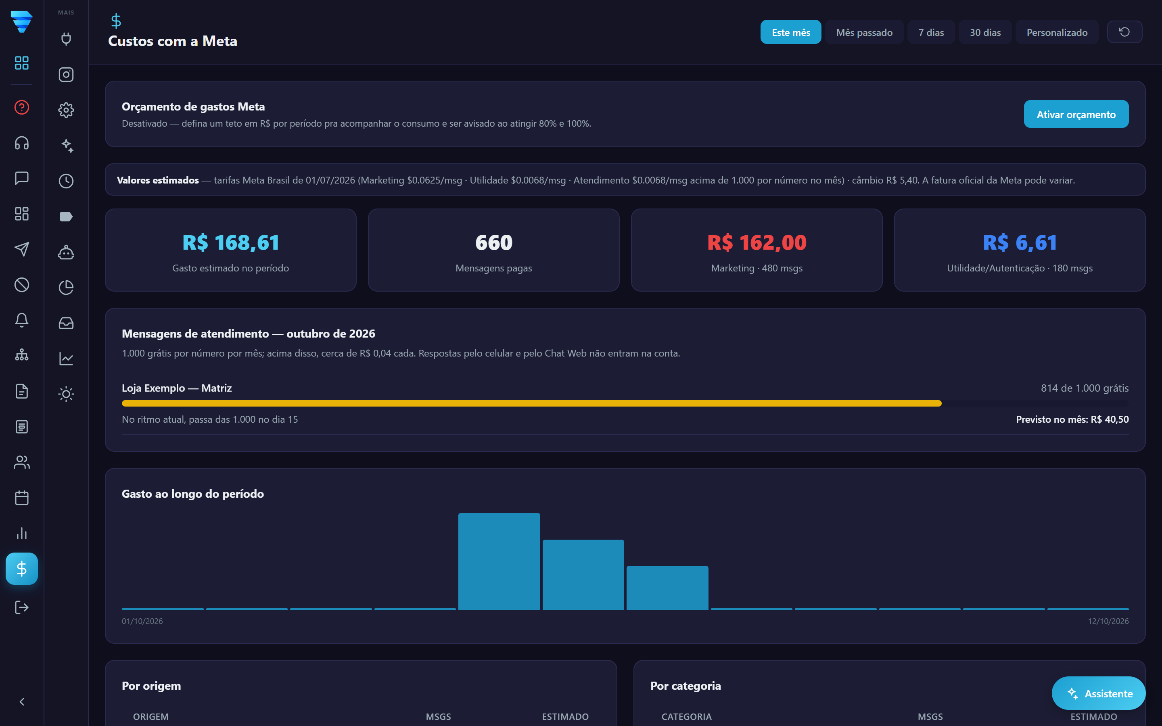Open the dashboard grid icon in sidebar
Viewport: 1162px width, 726px height.
point(22,63)
